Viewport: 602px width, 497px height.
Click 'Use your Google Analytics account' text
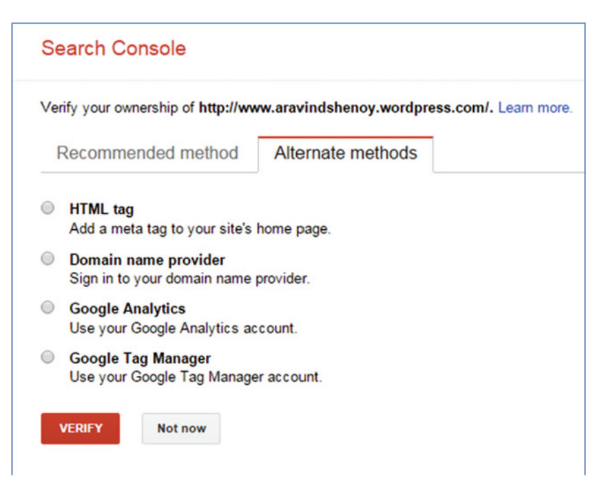(x=183, y=328)
